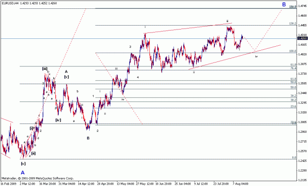308x186 pixels.
Task: Select the 1.4455 price axis label
Action: click(x=302, y=25)
